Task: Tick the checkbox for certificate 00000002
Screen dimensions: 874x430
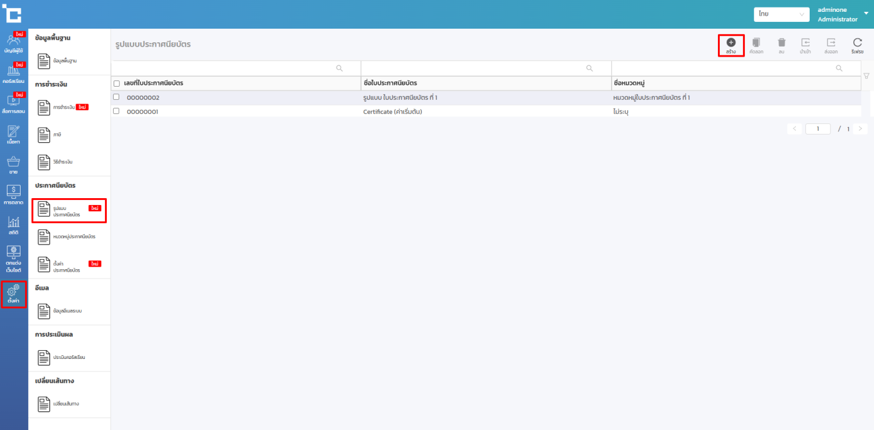Action: (x=116, y=97)
